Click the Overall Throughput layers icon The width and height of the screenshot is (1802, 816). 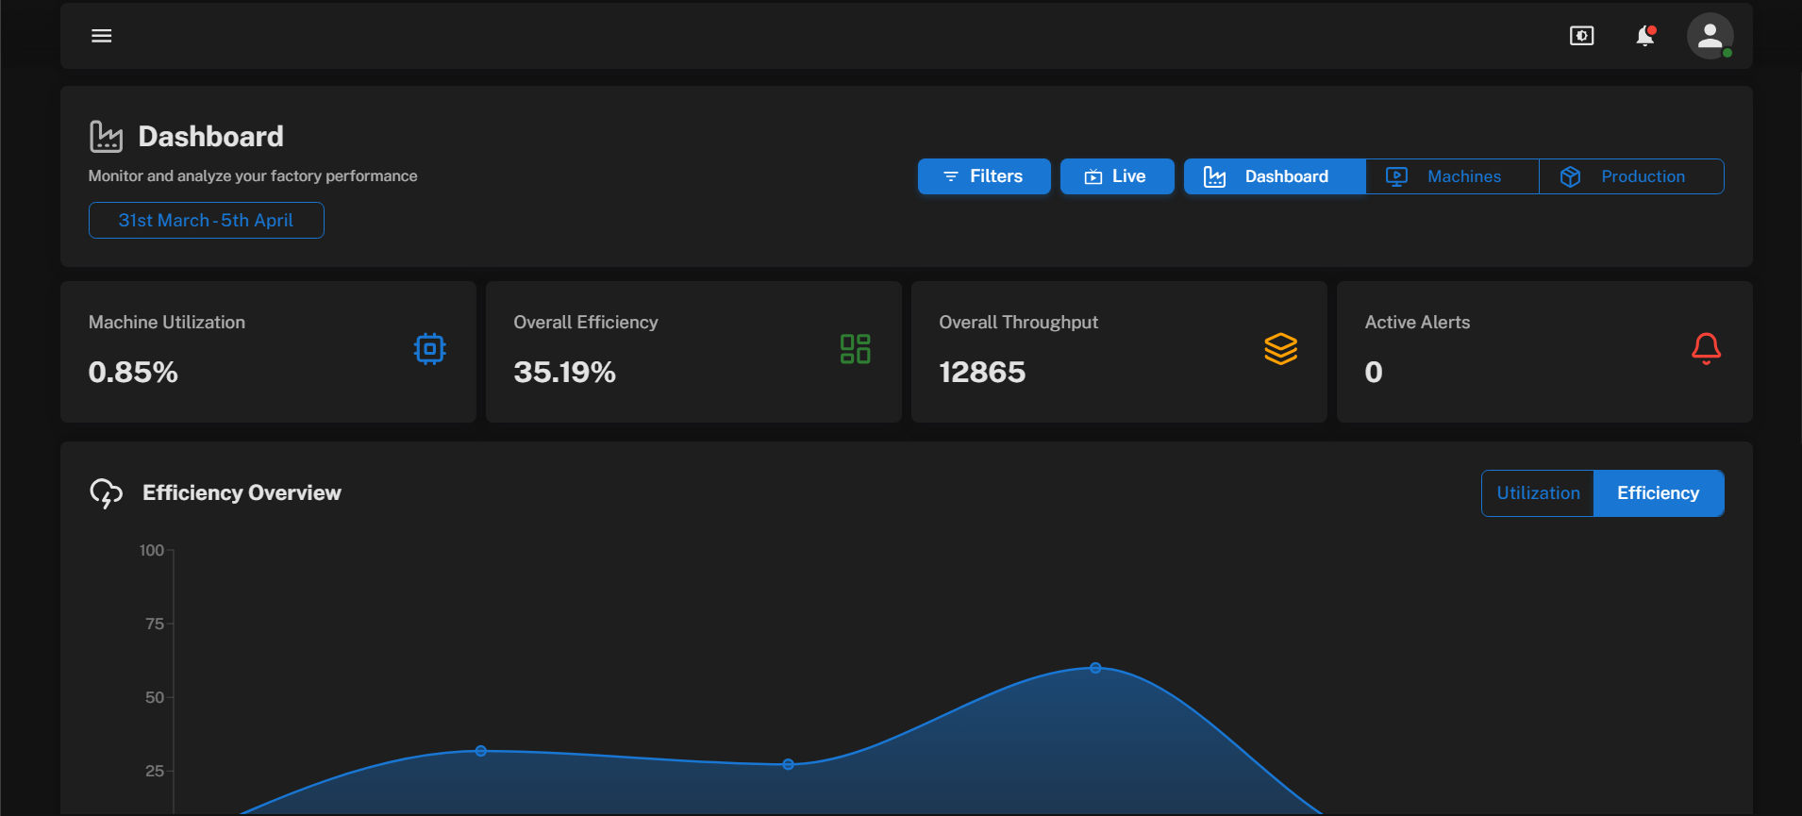1281,349
